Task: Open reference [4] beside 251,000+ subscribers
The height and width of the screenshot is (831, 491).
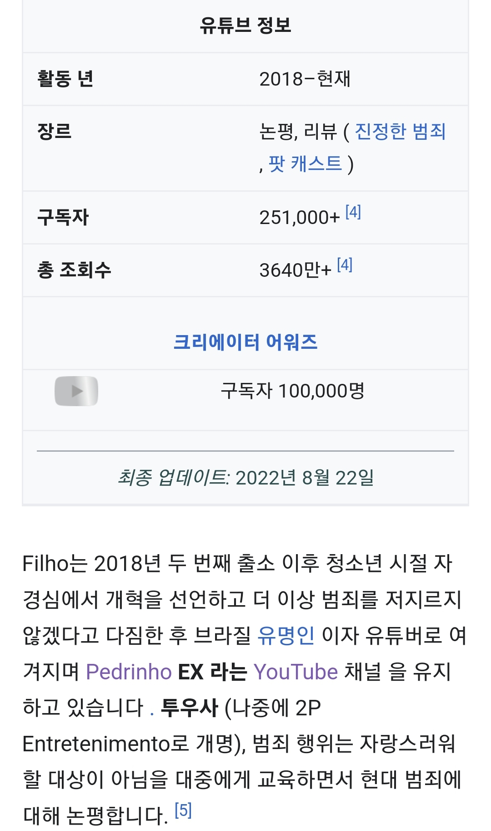Action: coord(353,212)
